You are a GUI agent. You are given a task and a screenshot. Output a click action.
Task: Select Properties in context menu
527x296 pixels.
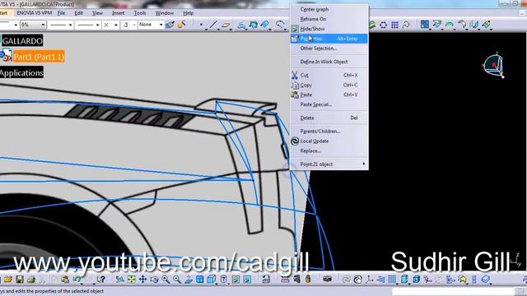tap(329, 39)
